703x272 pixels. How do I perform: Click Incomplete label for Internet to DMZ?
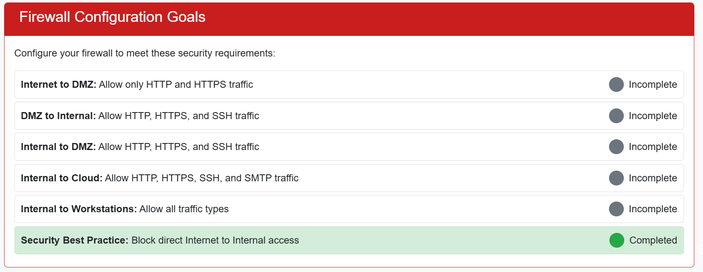[653, 84]
